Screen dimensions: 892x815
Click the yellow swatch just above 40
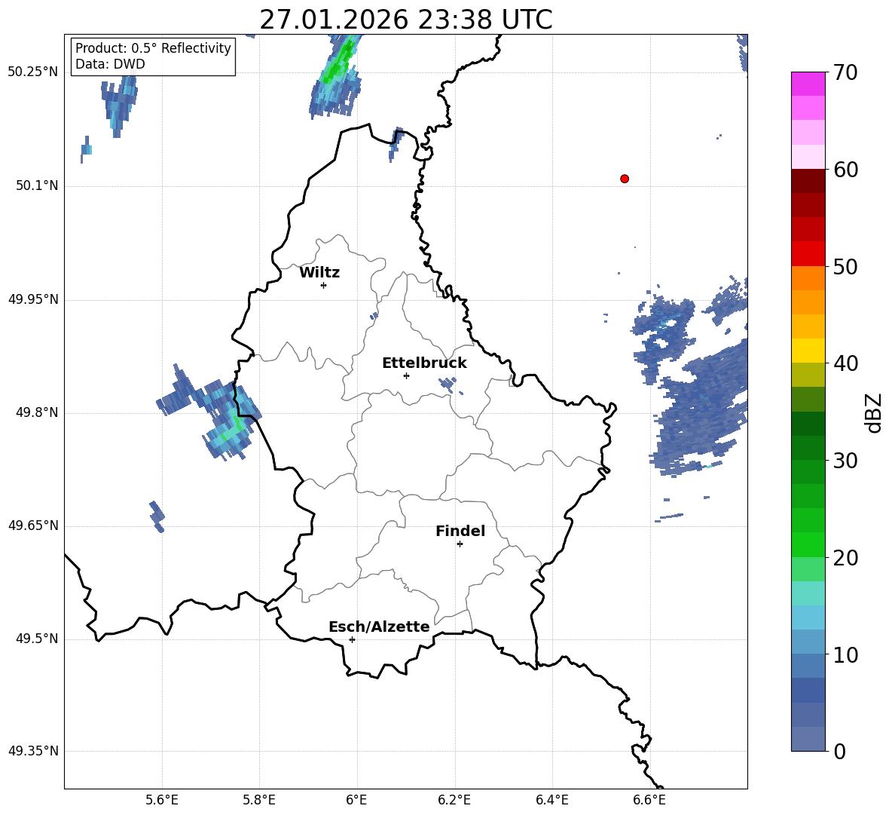click(808, 351)
